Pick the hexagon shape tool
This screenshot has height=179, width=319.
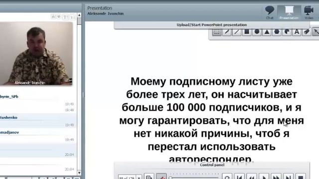coord(277,32)
